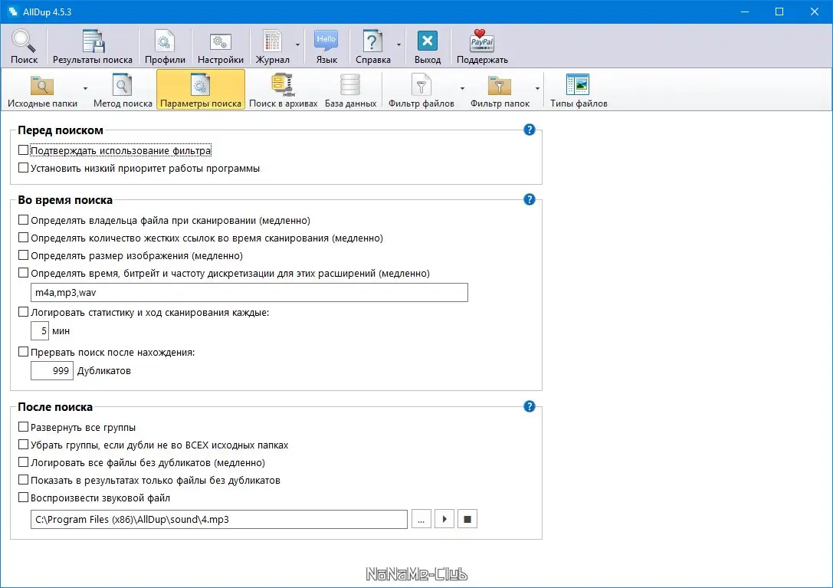Open the База данных section

point(351,90)
